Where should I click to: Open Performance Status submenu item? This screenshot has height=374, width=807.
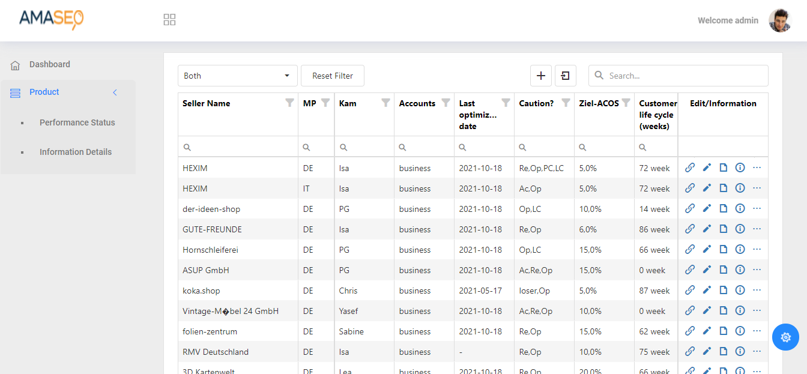77,122
